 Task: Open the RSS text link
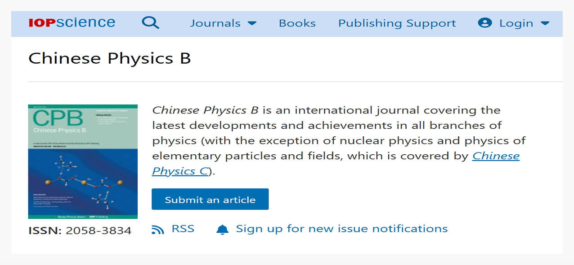click(183, 229)
